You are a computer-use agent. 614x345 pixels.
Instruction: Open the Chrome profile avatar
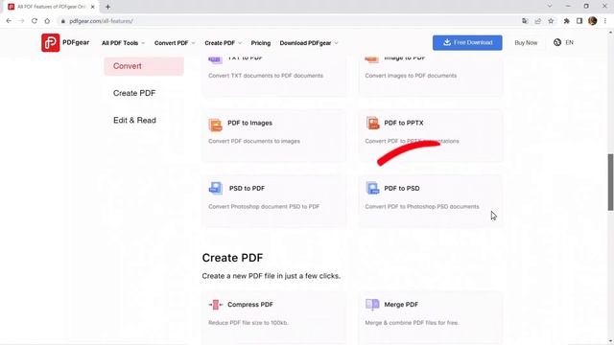click(593, 21)
